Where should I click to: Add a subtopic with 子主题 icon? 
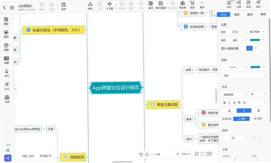[109, 6]
